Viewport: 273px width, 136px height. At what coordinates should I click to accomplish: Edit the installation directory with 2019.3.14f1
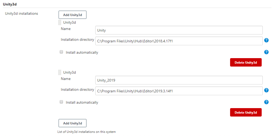[179, 91]
